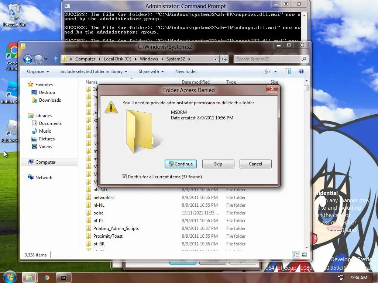Select the oobe folder
Viewport: 378px width, 283px height.
pos(98,213)
